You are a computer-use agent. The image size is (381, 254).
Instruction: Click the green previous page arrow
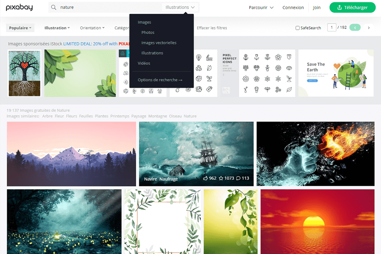coord(355,27)
